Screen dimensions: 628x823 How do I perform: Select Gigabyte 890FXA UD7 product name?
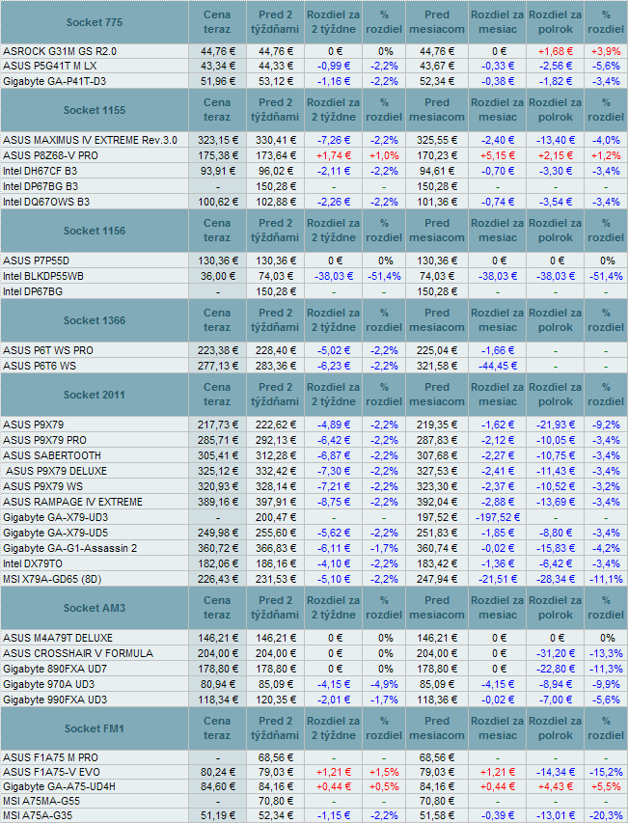coord(55,670)
